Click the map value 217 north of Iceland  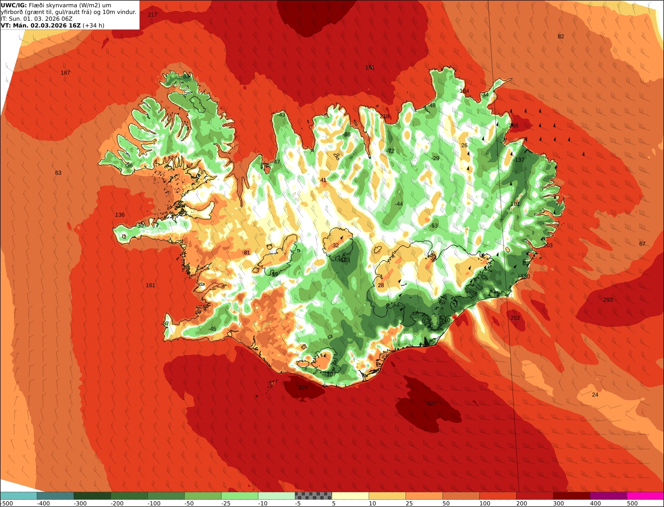tap(153, 15)
